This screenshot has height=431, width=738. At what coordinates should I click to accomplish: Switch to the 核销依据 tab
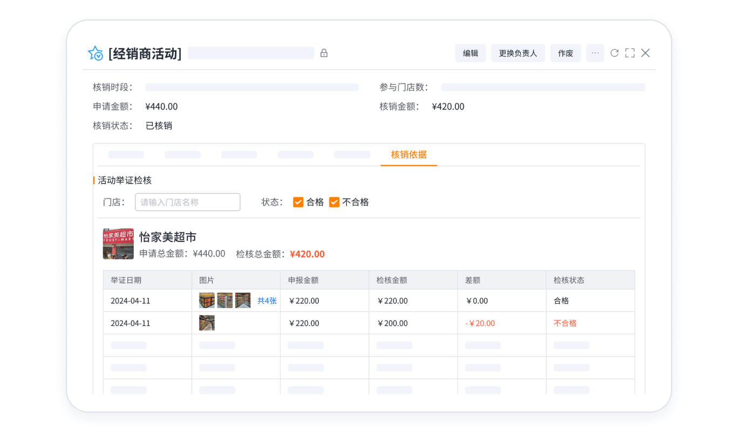coord(408,154)
